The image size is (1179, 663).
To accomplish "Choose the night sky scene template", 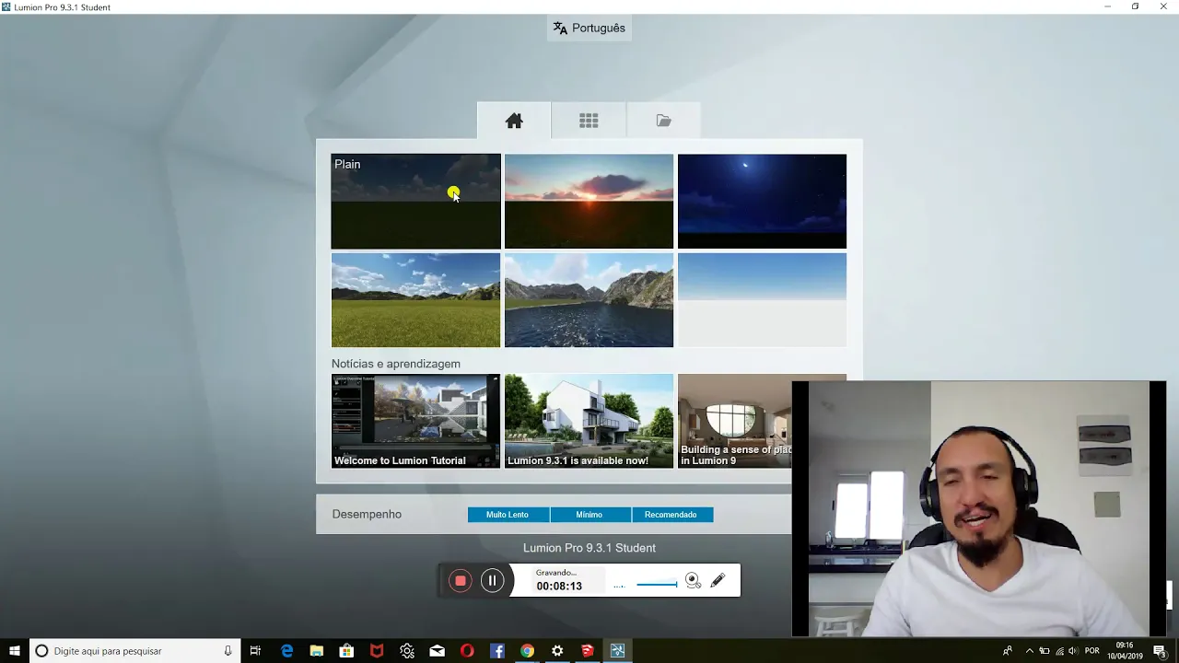I will [762, 201].
